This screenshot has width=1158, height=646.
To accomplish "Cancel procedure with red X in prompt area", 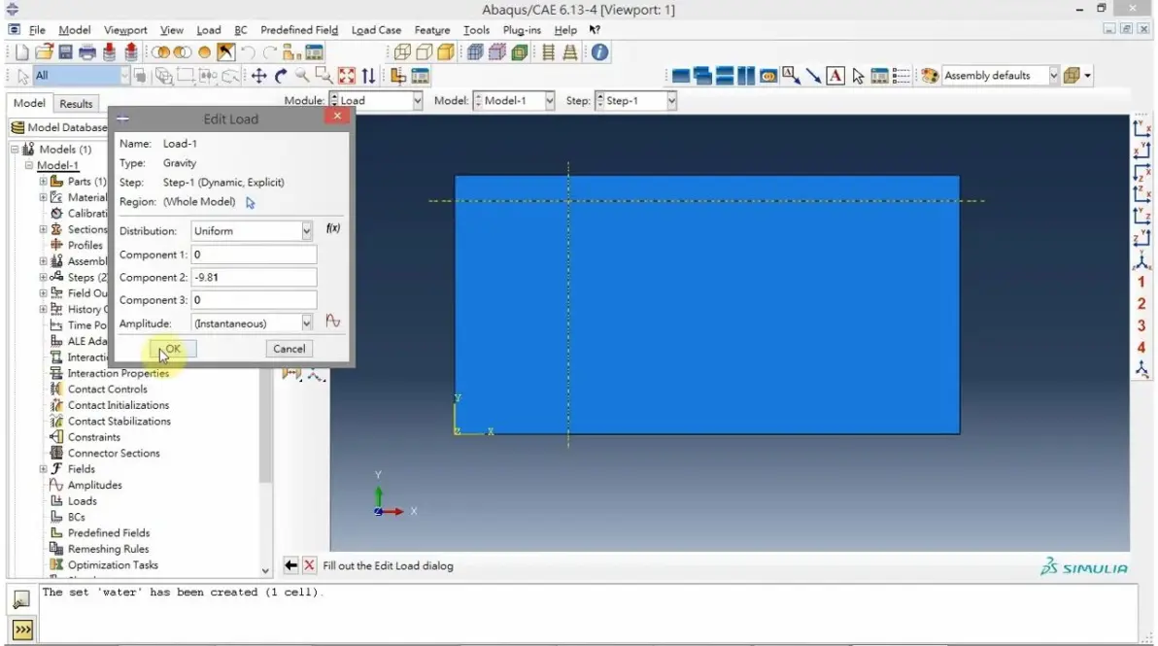I will coord(310,565).
